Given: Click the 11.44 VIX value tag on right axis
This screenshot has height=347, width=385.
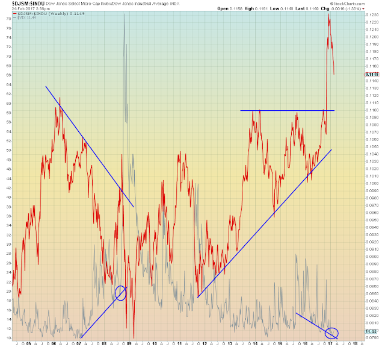Looking at the screenshot, I should click(x=371, y=331).
